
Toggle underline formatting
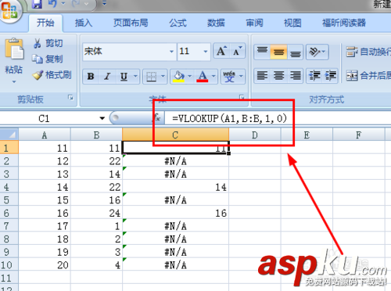click(124, 77)
